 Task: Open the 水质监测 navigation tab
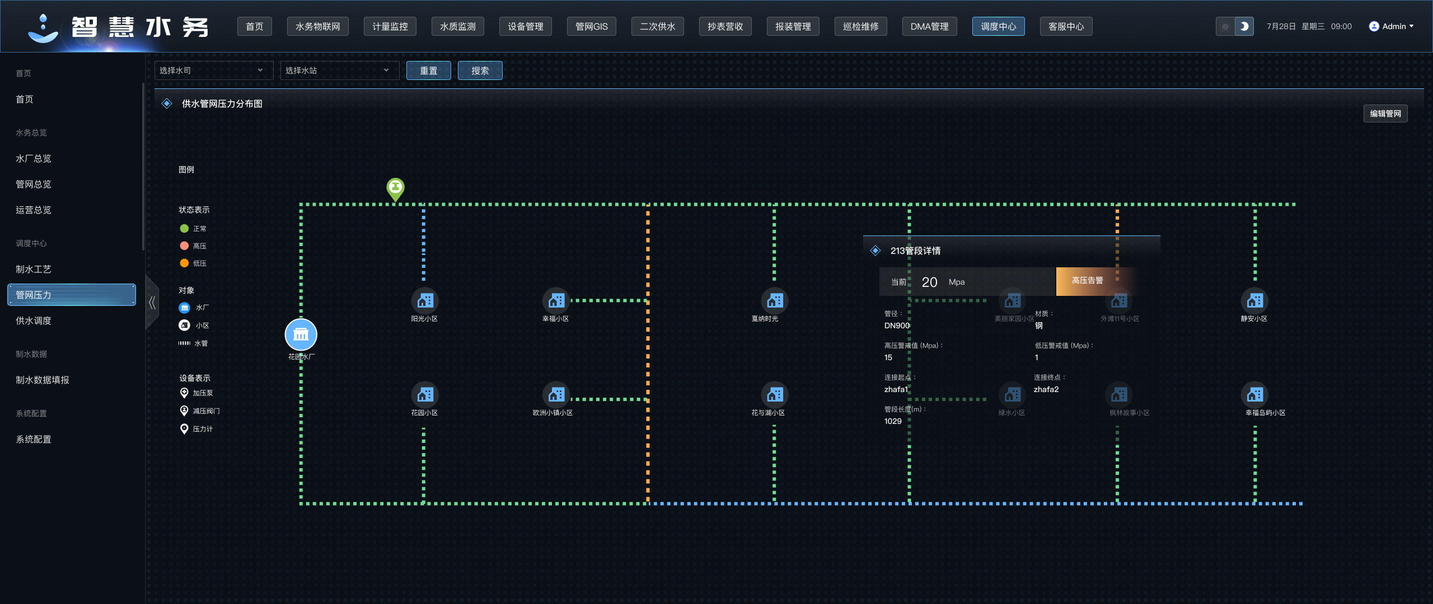click(x=458, y=26)
